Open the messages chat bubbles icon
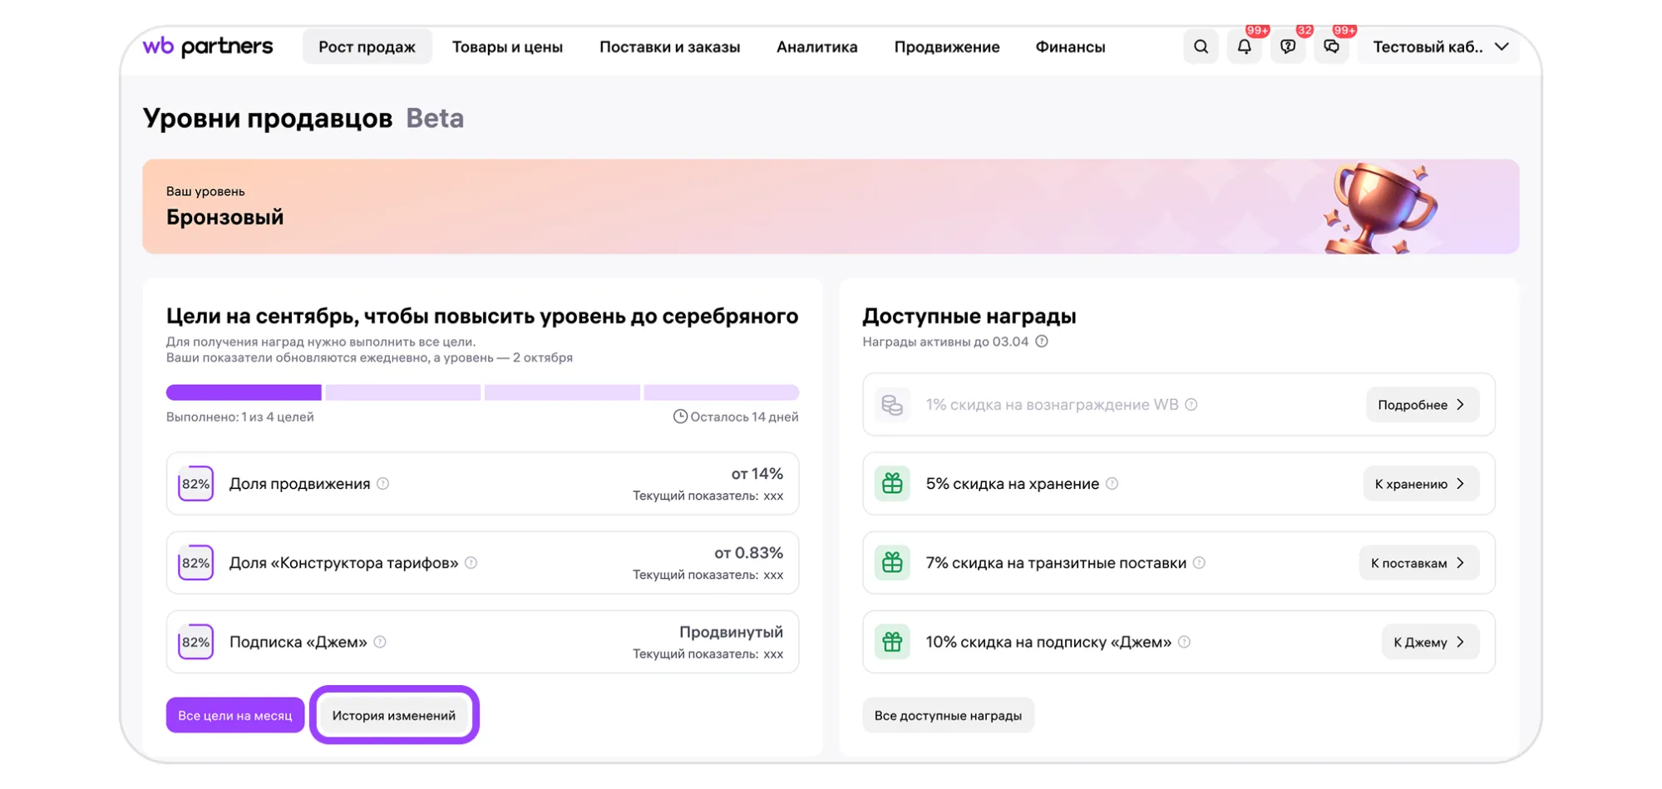This screenshot has width=1662, height=789. click(x=1331, y=47)
